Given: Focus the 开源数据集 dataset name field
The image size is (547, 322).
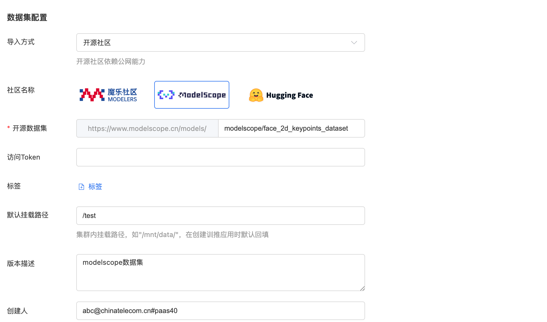Looking at the screenshot, I should pyautogui.click(x=291, y=128).
